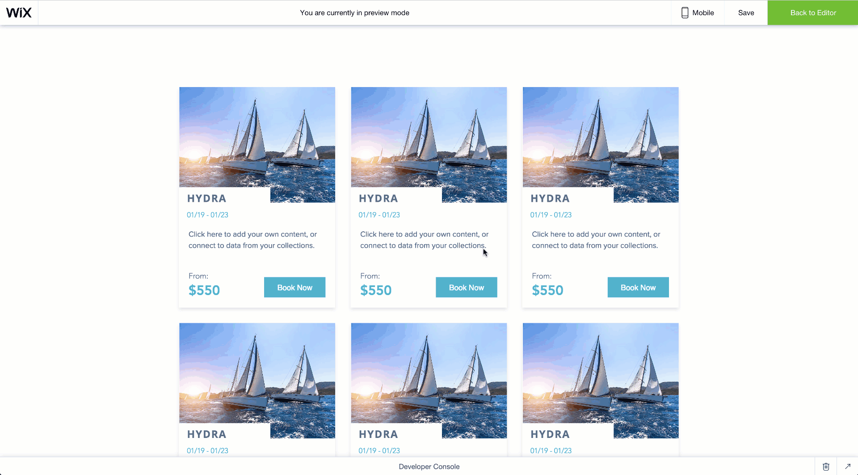Click Book Now on right top-row card

coord(638,287)
